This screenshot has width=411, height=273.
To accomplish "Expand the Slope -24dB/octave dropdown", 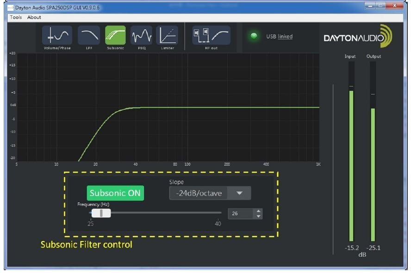I will coord(210,193).
